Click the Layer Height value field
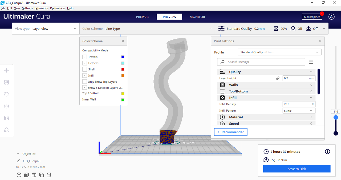 click(x=299, y=78)
